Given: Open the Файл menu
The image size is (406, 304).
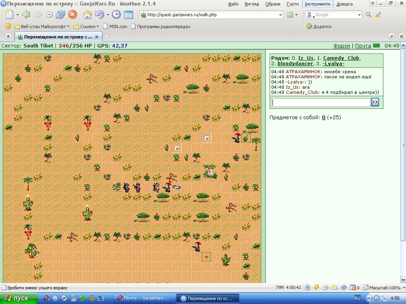Looking at the screenshot, I should coord(233,4).
